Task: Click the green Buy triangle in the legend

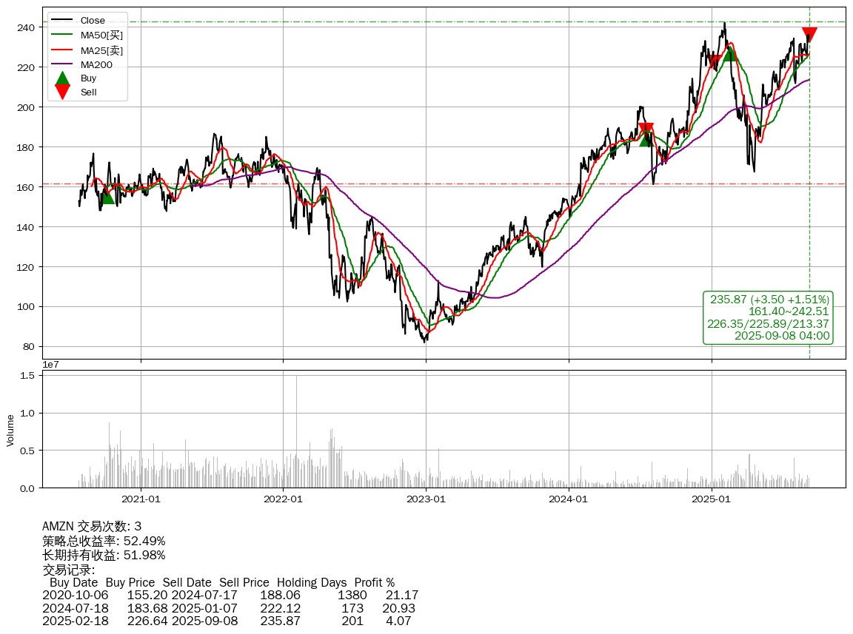Action: [63, 78]
